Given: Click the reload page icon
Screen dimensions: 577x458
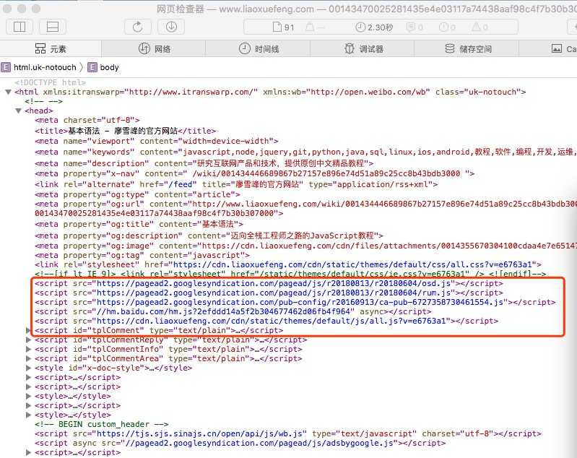Looking at the screenshot, I should (x=138, y=27).
